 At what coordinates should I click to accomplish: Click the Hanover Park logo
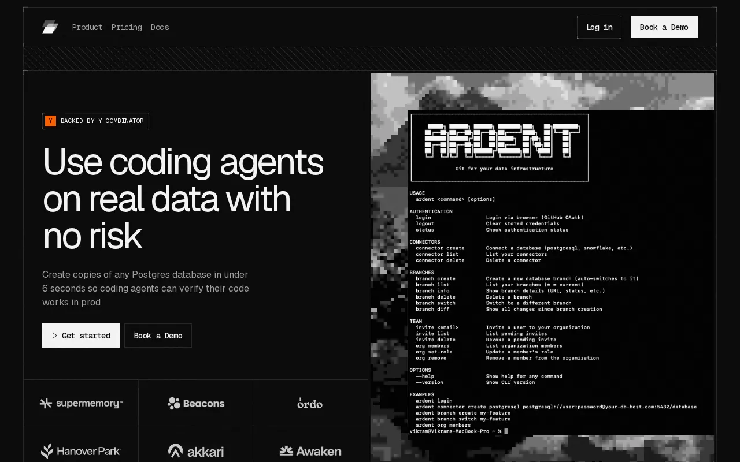click(x=81, y=451)
